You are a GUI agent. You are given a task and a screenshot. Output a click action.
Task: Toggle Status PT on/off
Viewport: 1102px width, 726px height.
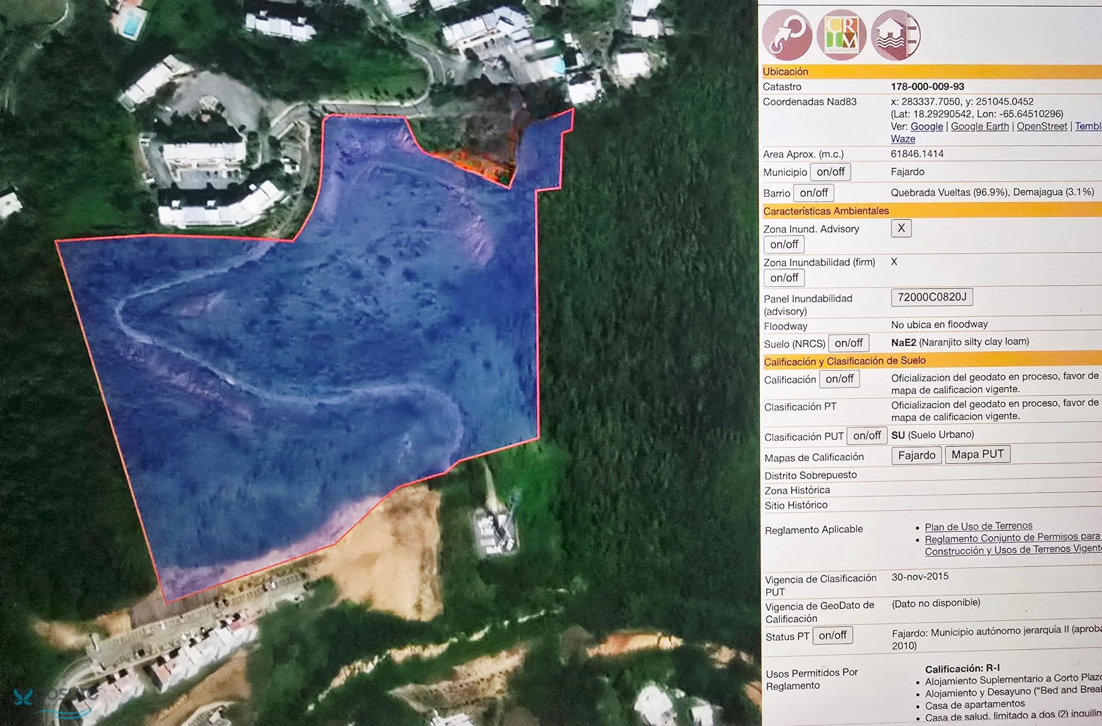832,635
